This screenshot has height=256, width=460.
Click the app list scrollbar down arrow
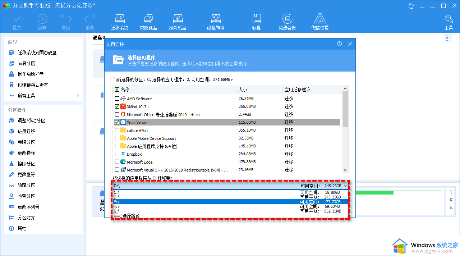click(345, 170)
